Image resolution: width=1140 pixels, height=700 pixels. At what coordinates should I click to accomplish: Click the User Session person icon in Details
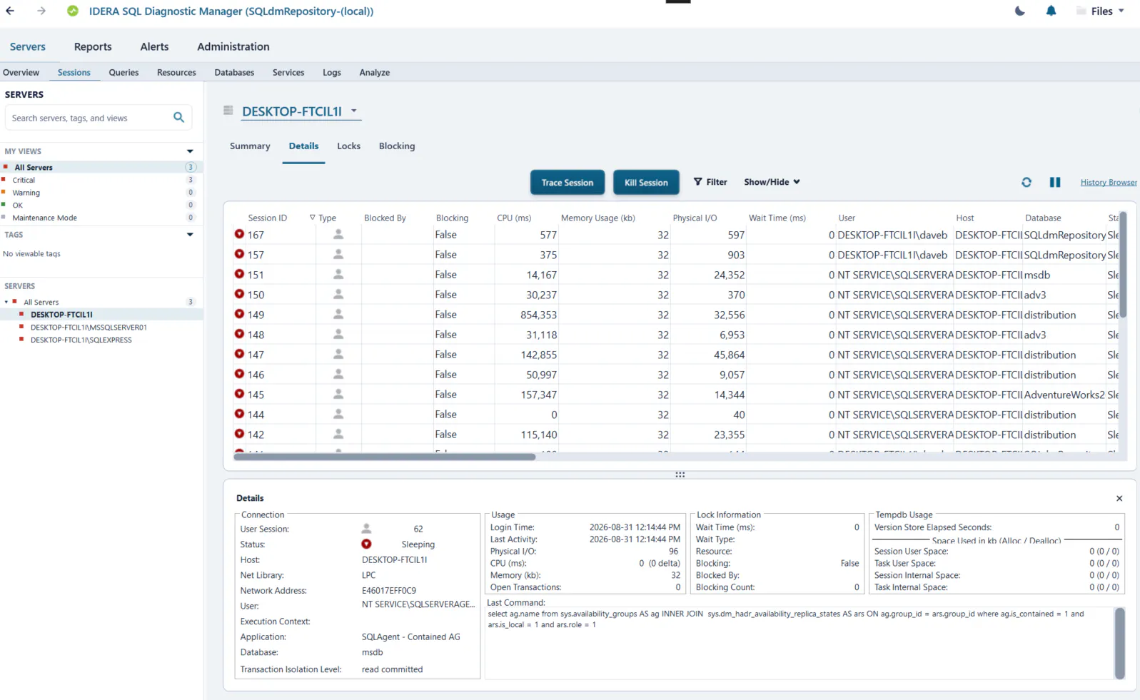(366, 529)
